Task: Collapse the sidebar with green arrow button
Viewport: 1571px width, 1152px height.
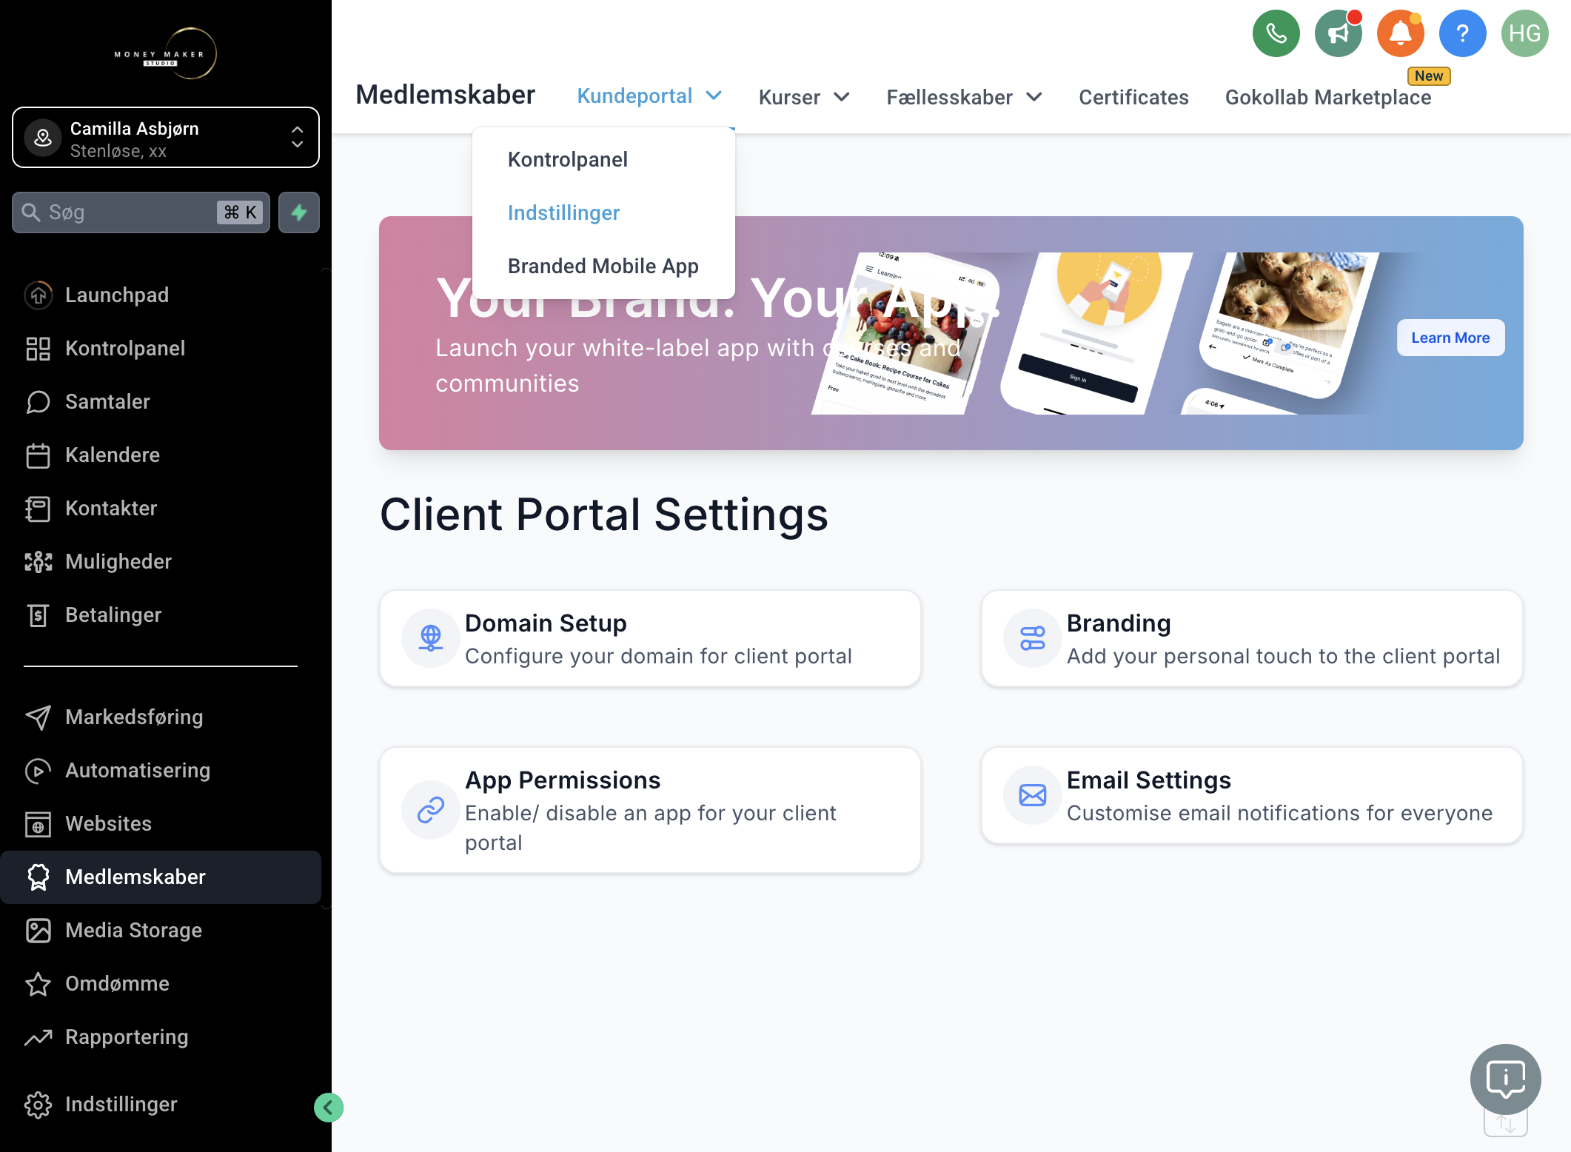Action: (x=328, y=1108)
